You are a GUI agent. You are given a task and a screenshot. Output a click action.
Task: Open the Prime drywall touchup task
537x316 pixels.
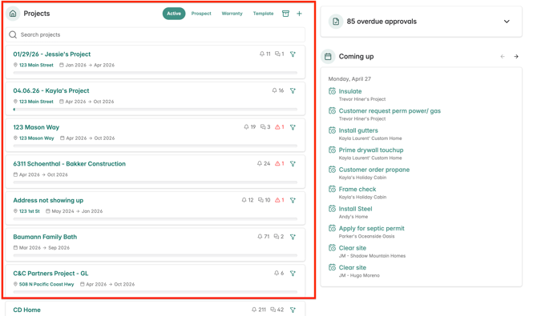(371, 150)
